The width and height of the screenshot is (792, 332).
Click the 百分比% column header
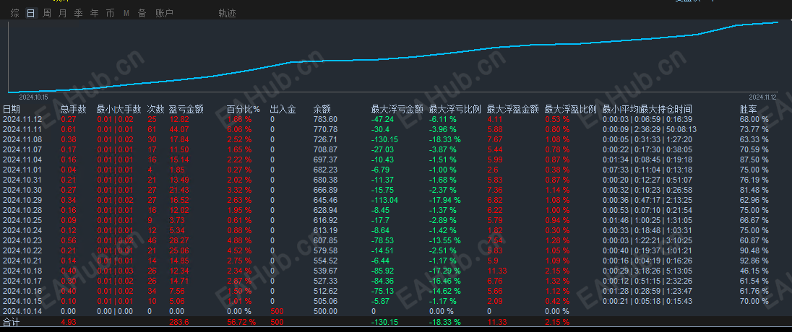click(243, 109)
